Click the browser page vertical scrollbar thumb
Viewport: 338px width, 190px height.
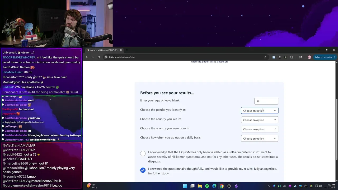point(336,129)
